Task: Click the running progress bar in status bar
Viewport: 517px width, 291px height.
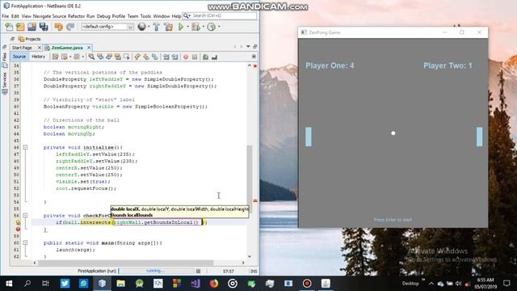Action: 156,271
